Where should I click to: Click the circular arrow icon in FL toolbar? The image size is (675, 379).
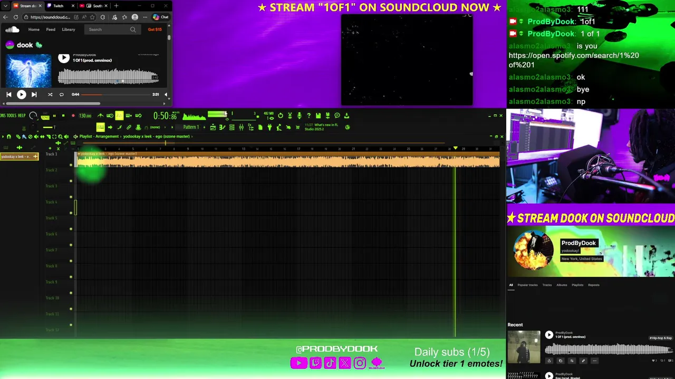pos(281,115)
